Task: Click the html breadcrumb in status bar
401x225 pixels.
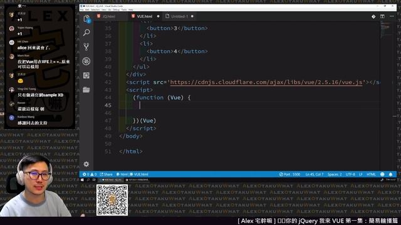Action: [122, 174]
